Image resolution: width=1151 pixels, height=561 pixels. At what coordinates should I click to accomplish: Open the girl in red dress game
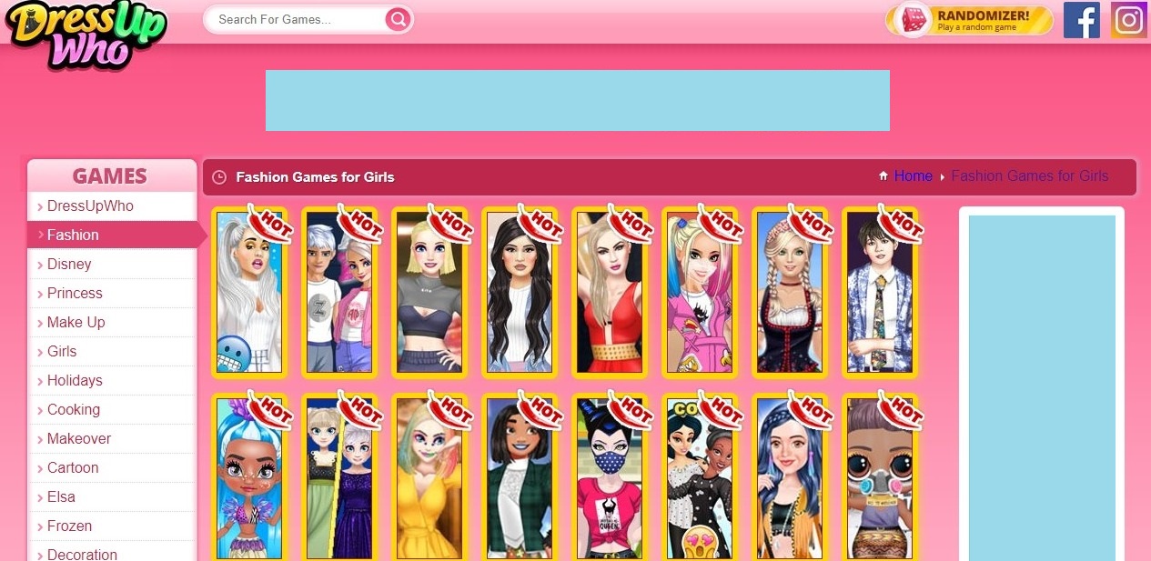pyautogui.click(x=610, y=293)
